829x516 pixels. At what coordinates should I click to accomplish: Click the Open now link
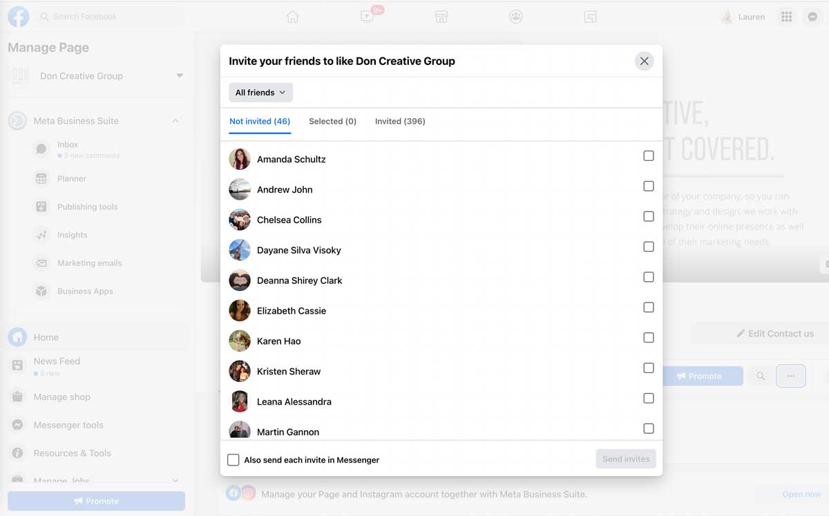tap(801, 494)
